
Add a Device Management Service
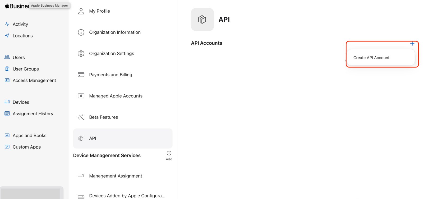pyautogui.click(x=169, y=155)
